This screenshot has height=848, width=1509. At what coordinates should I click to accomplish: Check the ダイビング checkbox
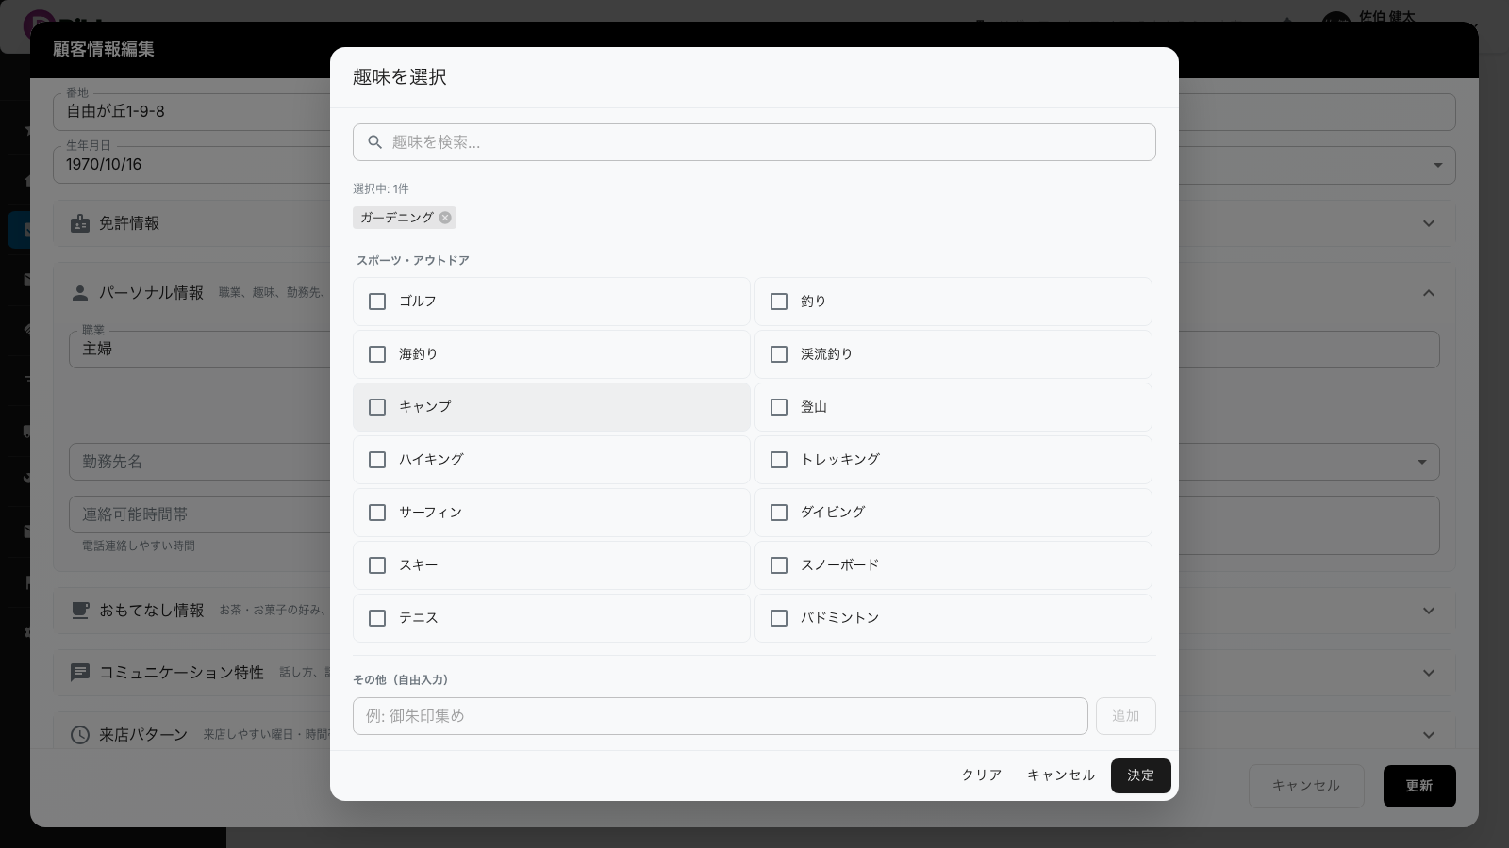click(x=779, y=513)
